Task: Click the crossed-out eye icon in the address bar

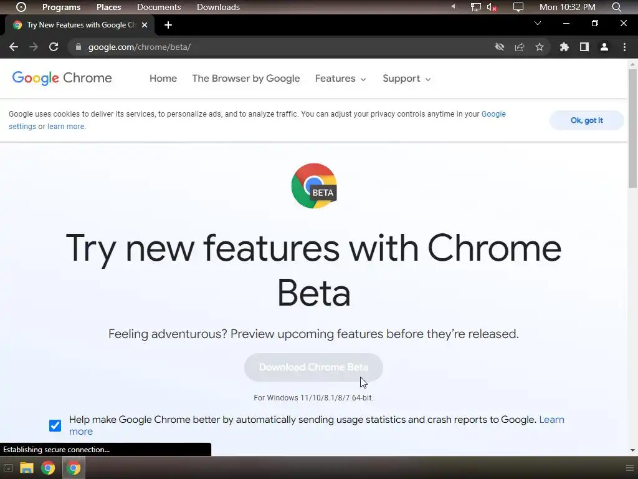Action: click(500, 47)
